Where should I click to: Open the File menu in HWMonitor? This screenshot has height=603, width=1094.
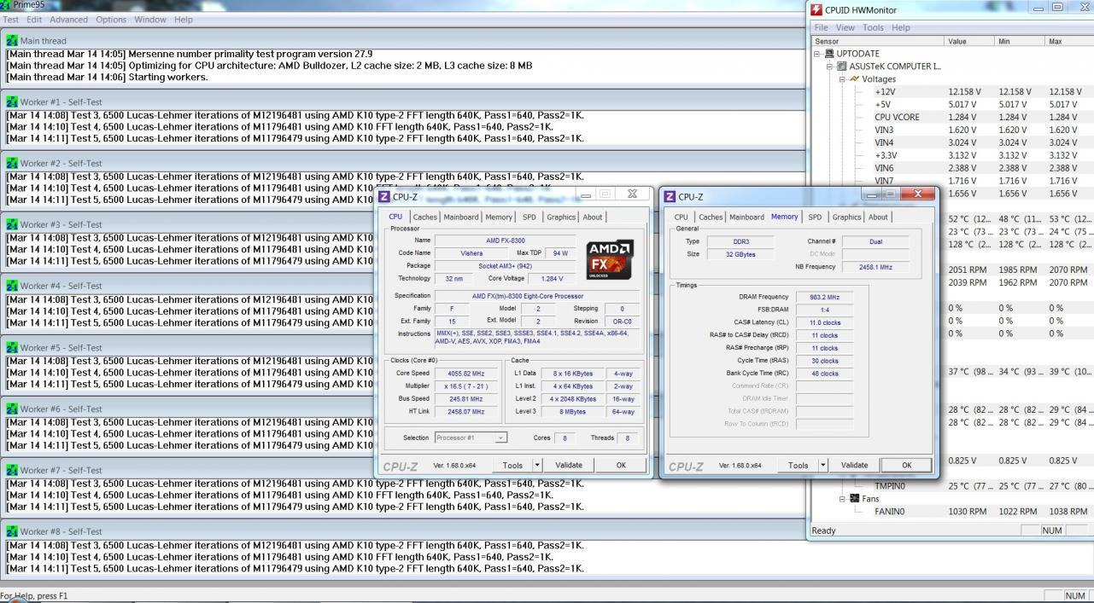[x=822, y=27]
